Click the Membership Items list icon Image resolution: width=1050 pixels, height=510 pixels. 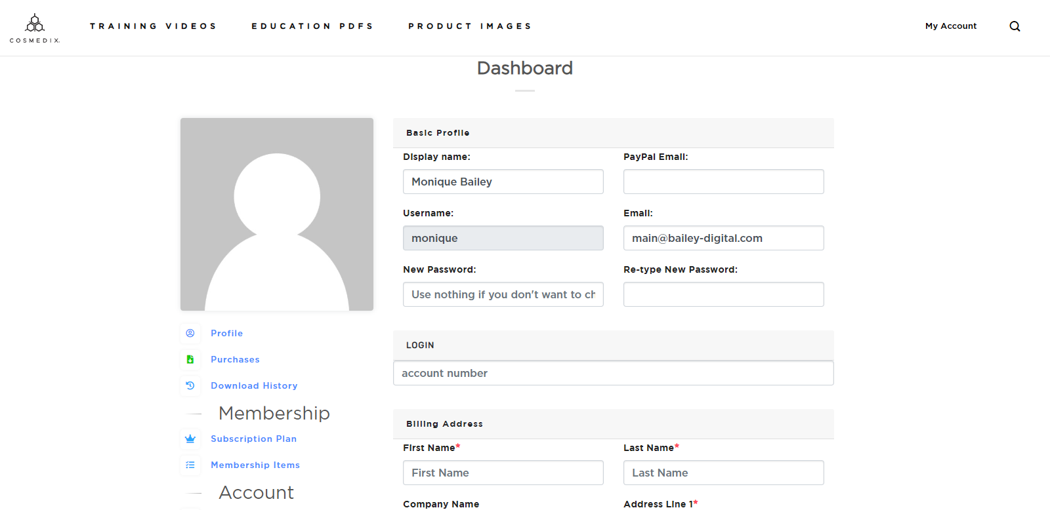pos(190,465)
